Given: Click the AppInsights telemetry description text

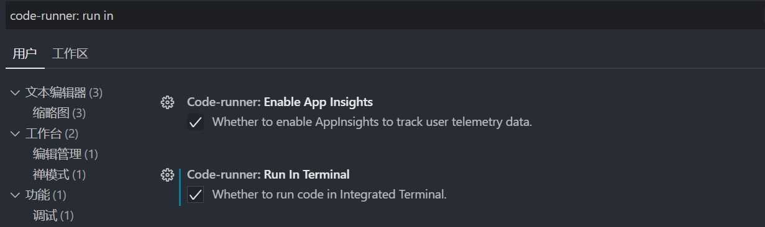Looking at the screenshot, I should 372,122.
